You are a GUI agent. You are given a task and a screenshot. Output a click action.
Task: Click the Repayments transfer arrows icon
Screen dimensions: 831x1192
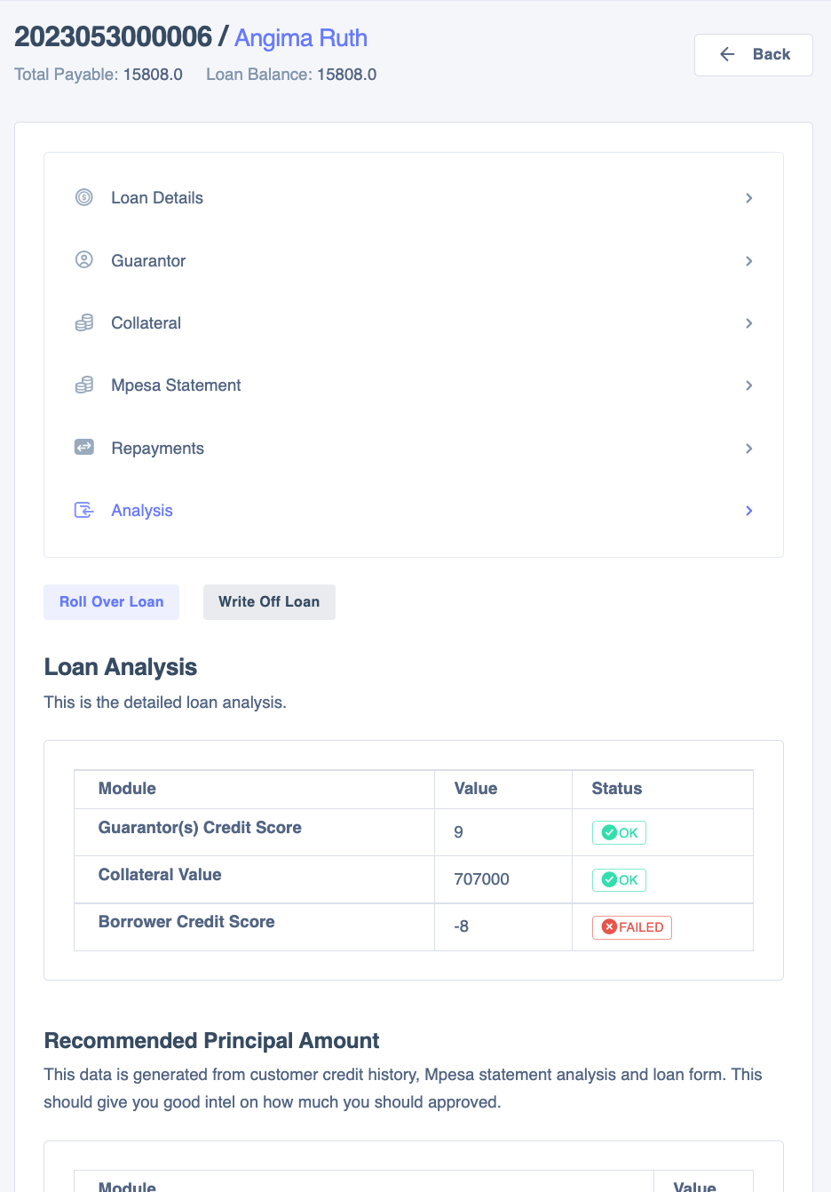tap(84, 448)
